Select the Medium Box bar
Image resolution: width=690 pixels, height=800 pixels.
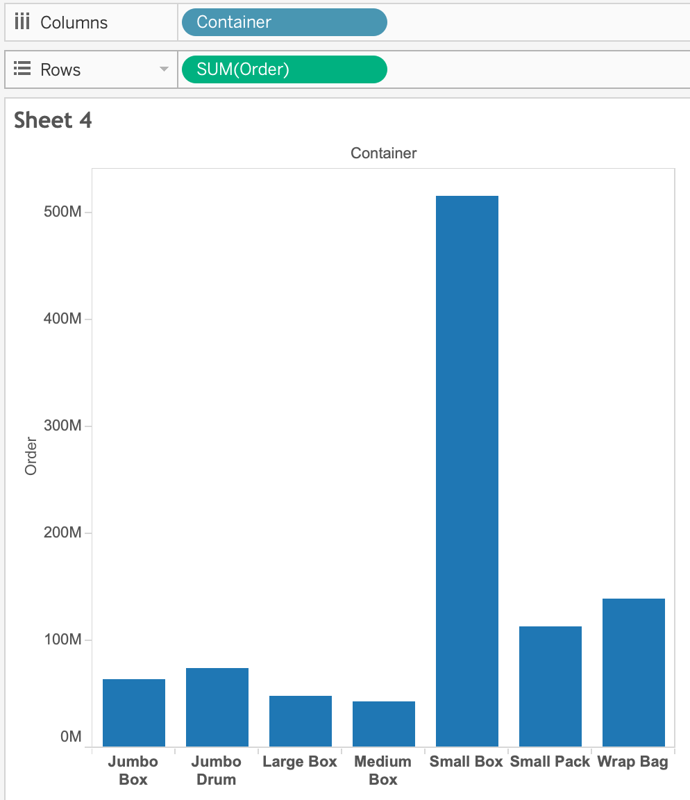coord(383,724)
